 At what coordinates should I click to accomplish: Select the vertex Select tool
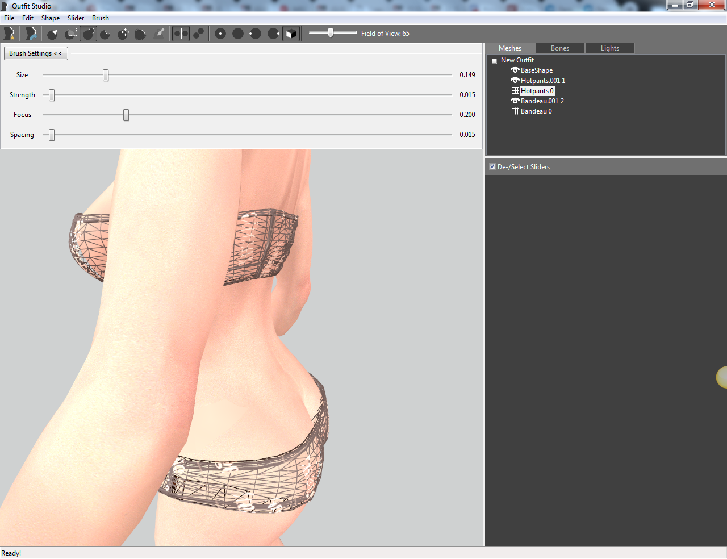point(53,34)
